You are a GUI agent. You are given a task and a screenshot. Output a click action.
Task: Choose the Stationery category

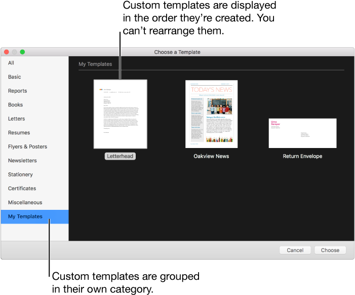20,174
